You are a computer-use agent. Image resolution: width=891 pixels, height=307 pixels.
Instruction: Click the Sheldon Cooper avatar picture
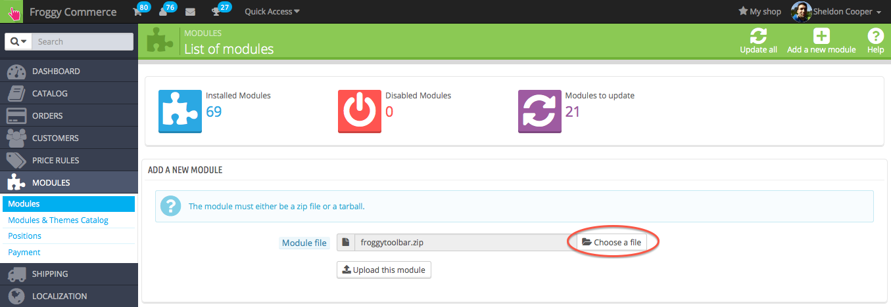click(x=801, y=12)
